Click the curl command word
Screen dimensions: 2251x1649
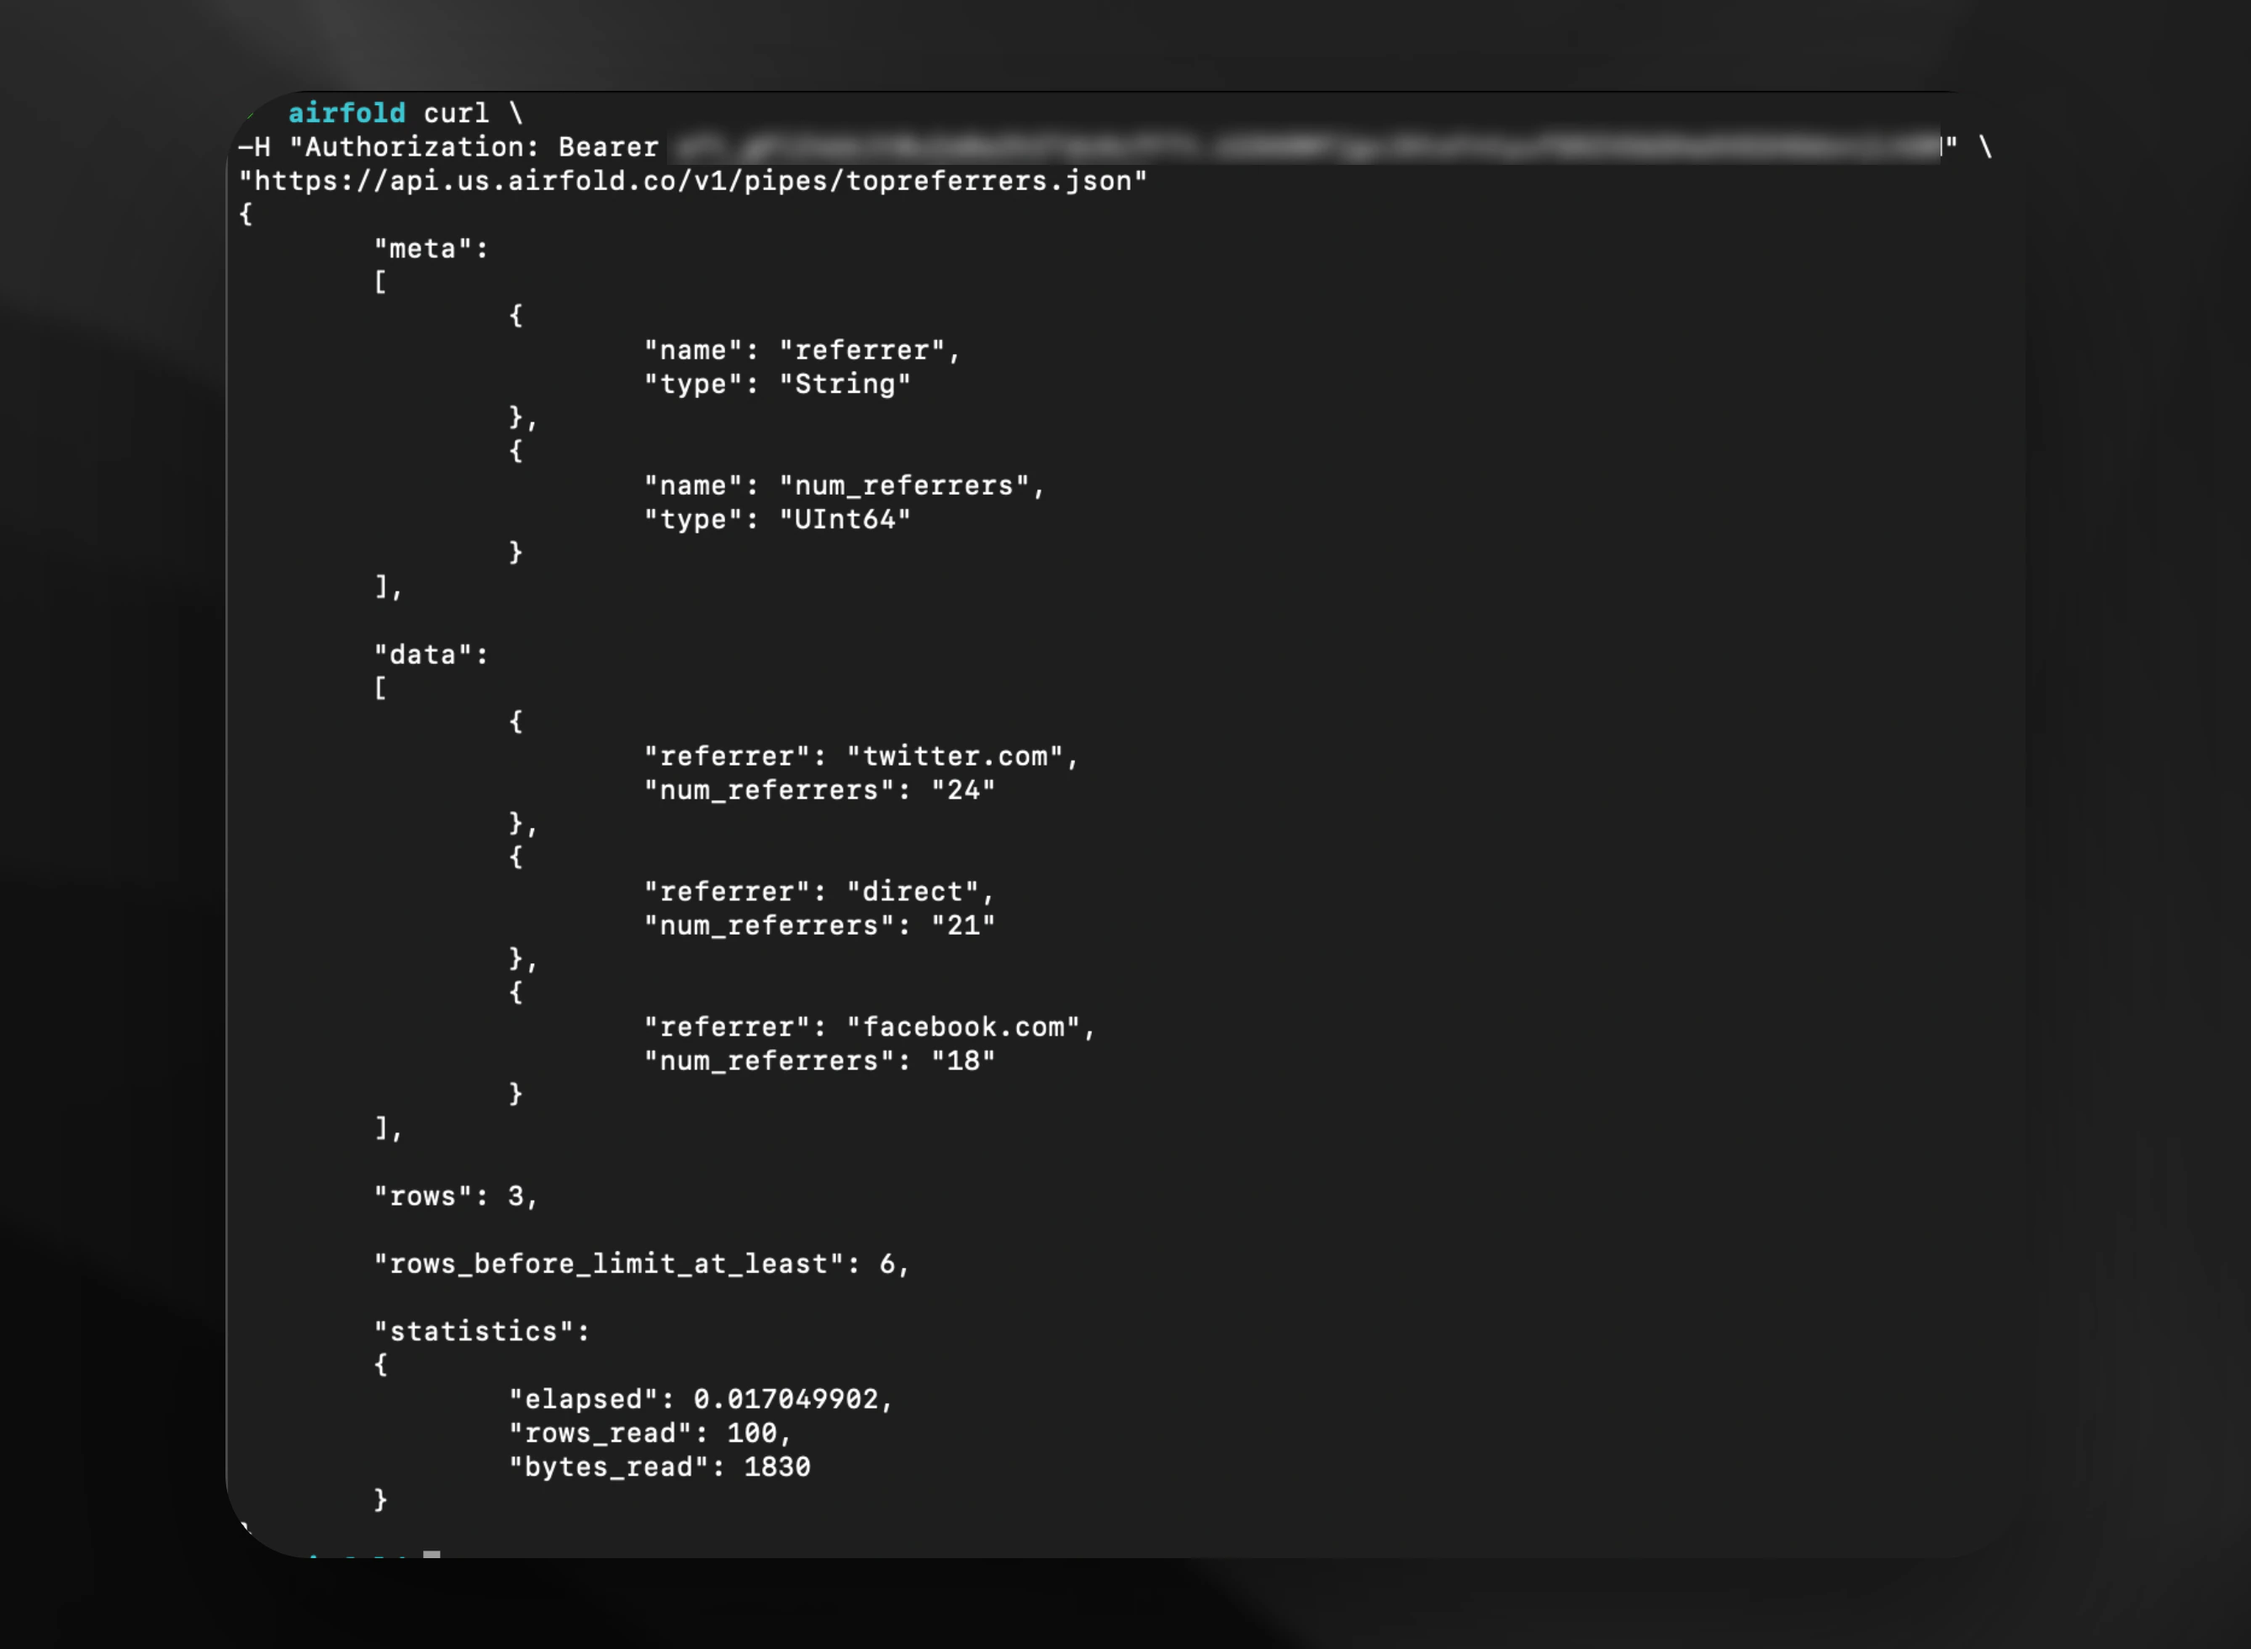click(x=456, y=113)
